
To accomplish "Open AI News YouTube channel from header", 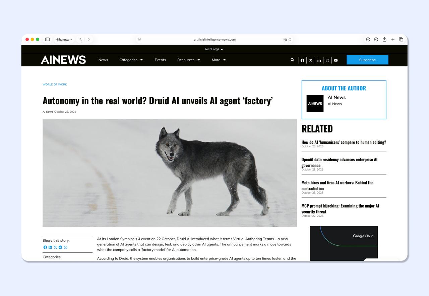I will [x=336, y=60].
